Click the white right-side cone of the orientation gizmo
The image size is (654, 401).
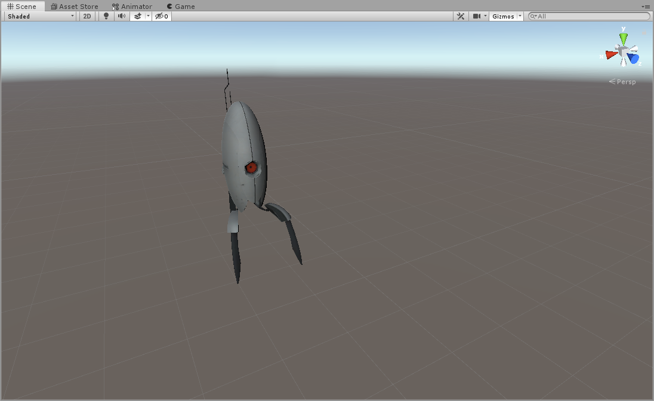633,49
